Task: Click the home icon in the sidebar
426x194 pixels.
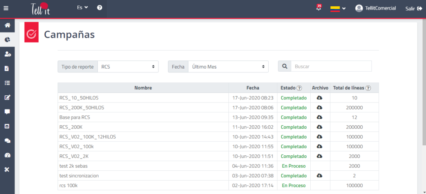Action: 7,25
